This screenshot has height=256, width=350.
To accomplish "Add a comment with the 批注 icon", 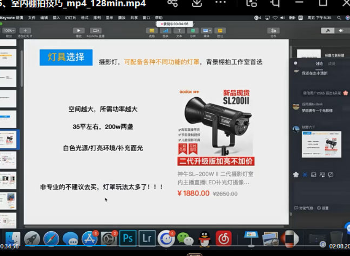I will point(220,31).
